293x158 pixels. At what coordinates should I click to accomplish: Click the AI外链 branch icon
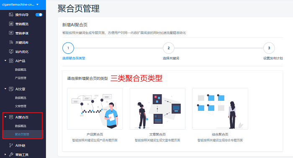(11, 145)
